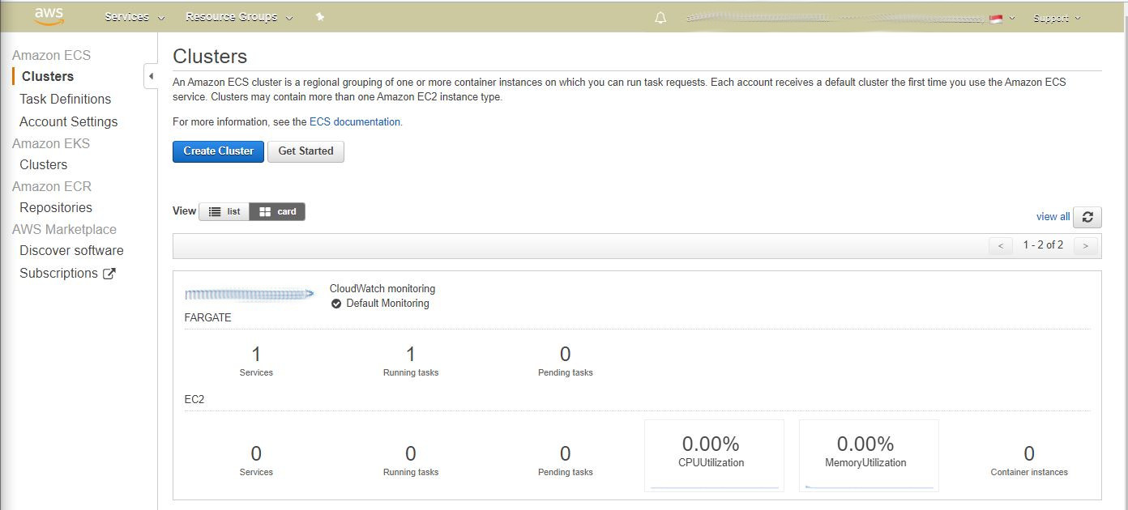This screenshot has height=510, width=1128.
Task: Click the CPUUtilization metric card
Action: pos(714,455)
